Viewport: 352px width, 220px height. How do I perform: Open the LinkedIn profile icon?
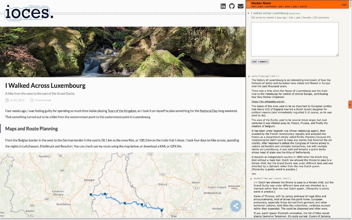[223, 6]
